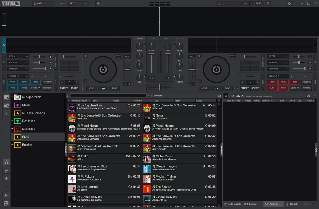Click the music note icon in browser sidebar
The image size is (319, 209).
[x=6, y=162]
